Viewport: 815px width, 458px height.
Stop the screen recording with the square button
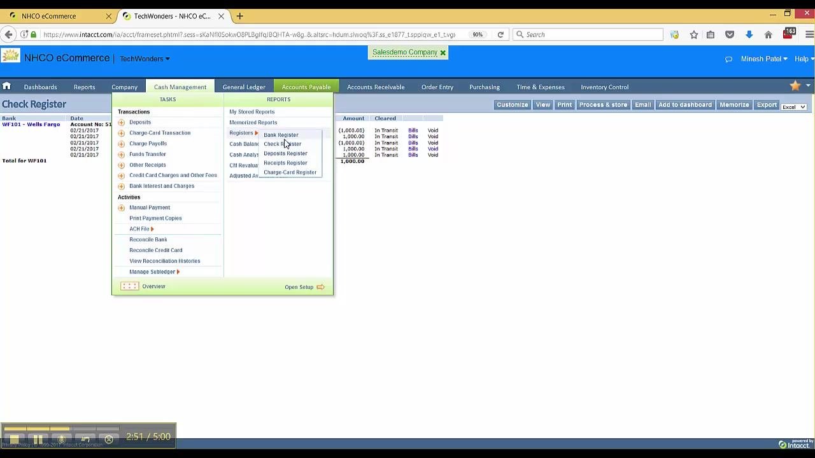[14, 440]
